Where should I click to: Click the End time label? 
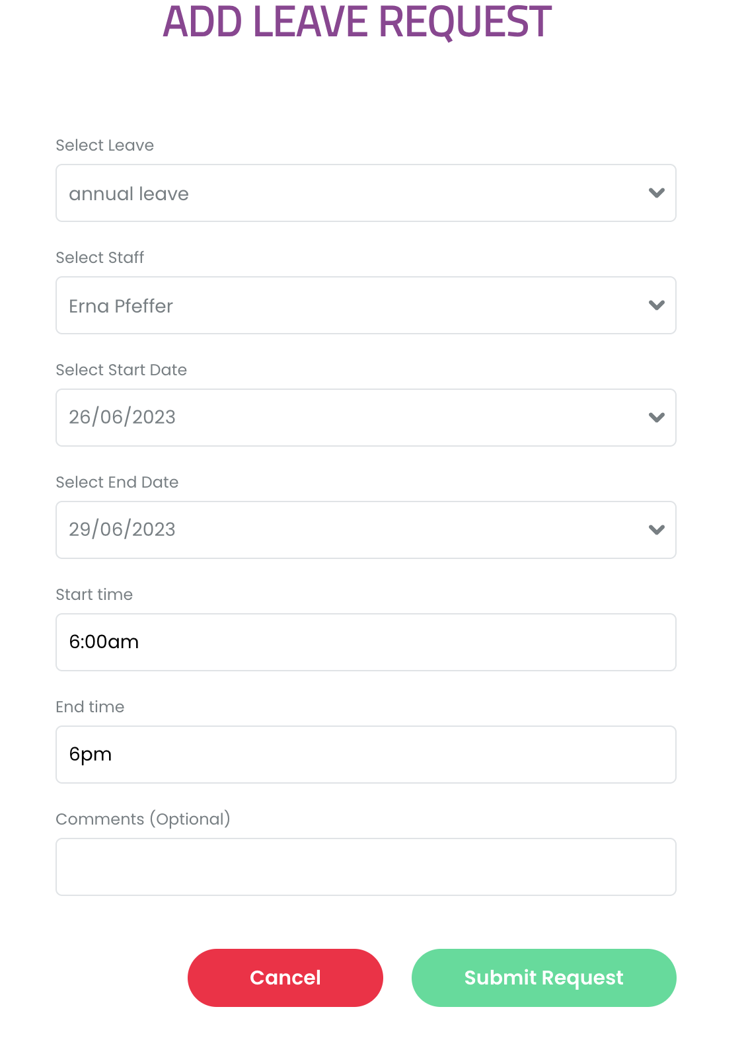(x=90, y=707)
